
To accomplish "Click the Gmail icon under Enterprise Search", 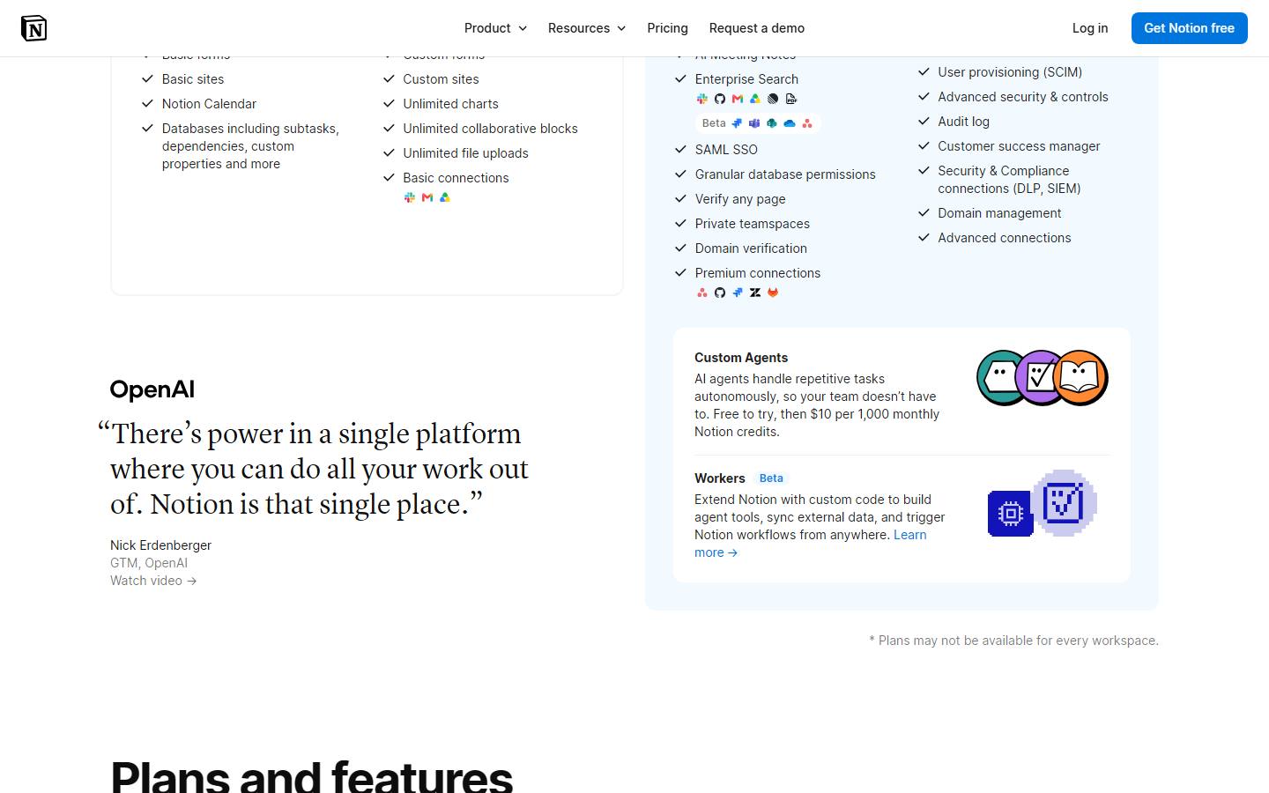I will (x=738, y=99).
